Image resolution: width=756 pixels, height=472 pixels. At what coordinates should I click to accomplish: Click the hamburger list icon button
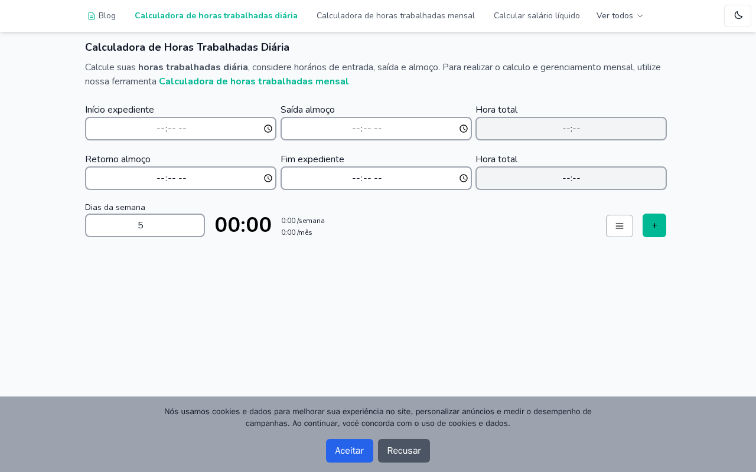coord(620,226)
